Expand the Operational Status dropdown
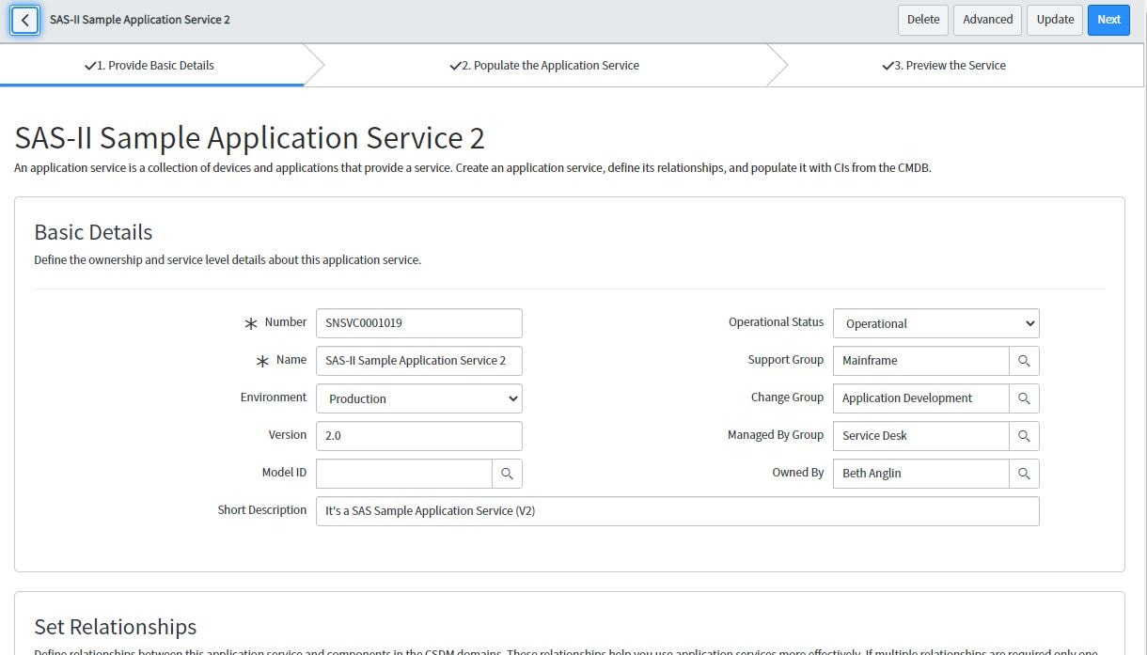This screenshot has width=1147, height=655. (x=935, y=323)
